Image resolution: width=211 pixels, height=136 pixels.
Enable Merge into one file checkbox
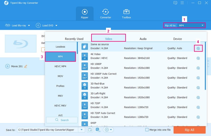(147, 130)
